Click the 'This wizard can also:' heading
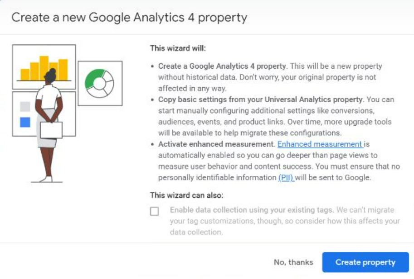Image resolution: width=414 pixels, height=279 pixels. point(187,195)
